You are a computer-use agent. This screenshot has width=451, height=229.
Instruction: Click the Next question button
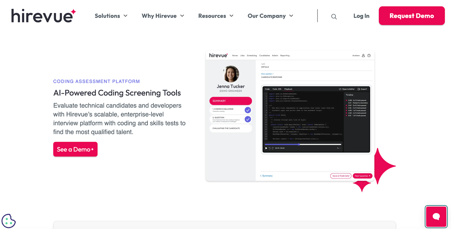pos(362,176)
